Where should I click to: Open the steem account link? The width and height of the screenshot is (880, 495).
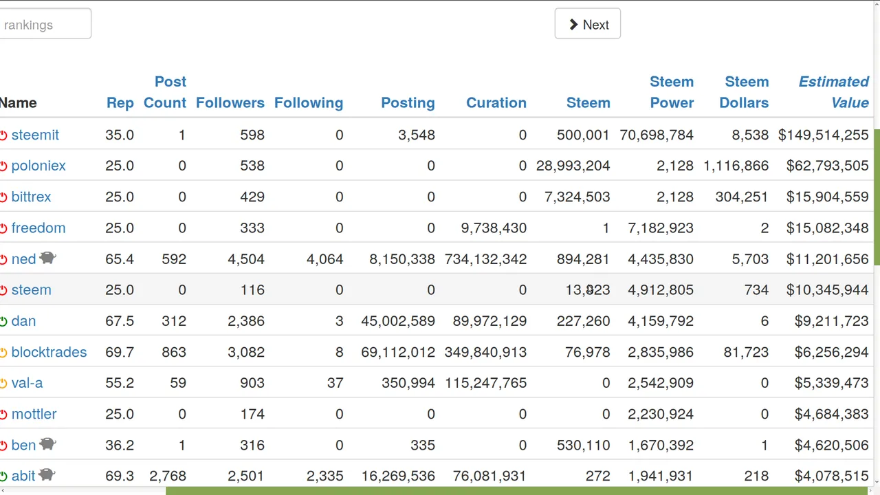tap(31, 289)
